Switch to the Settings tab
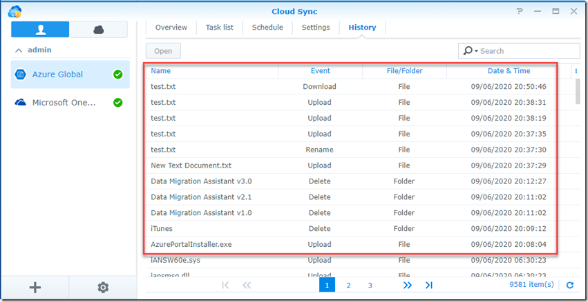The height and width of the screenshot is (302, 588). 316,28
